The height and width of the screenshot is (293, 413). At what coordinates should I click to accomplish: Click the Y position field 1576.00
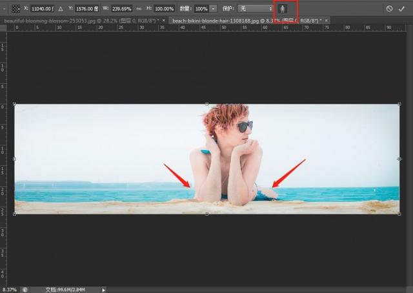[x=87, y=8]
